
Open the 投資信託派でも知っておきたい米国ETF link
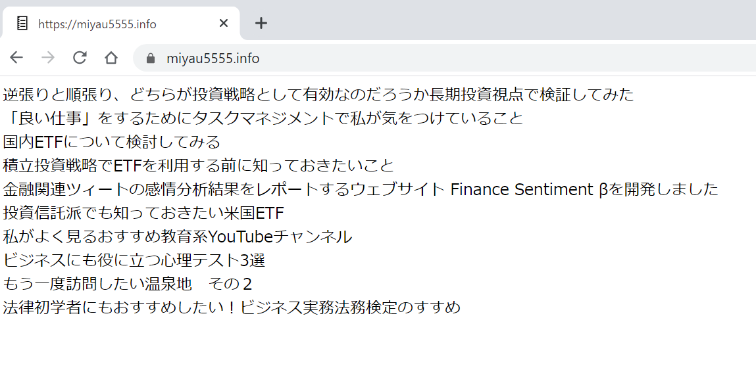click(x=143, y=212)
